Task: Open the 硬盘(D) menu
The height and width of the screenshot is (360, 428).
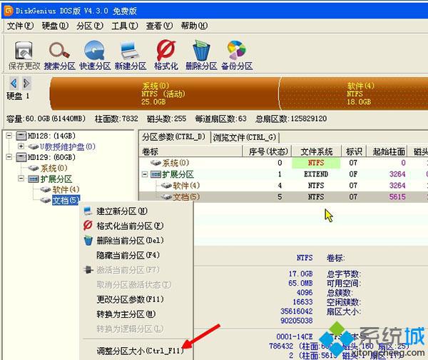Action: (55, 26)
